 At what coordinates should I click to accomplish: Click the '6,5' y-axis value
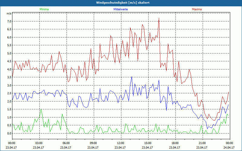9,29
